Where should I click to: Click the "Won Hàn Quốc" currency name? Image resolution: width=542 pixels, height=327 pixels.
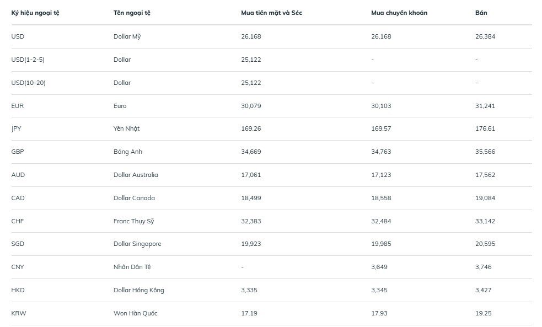click(135, 313)
